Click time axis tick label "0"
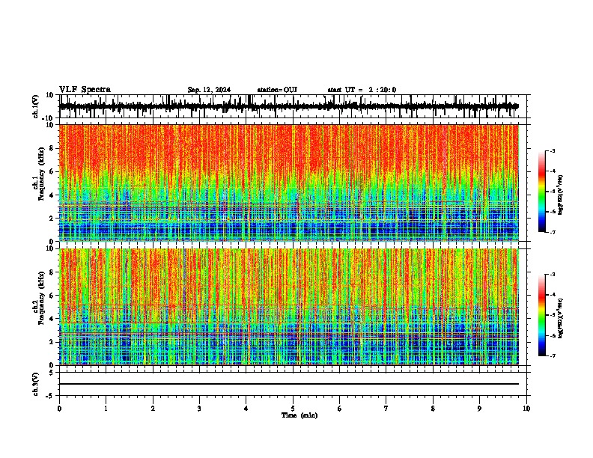 click(x=59, y=409)
